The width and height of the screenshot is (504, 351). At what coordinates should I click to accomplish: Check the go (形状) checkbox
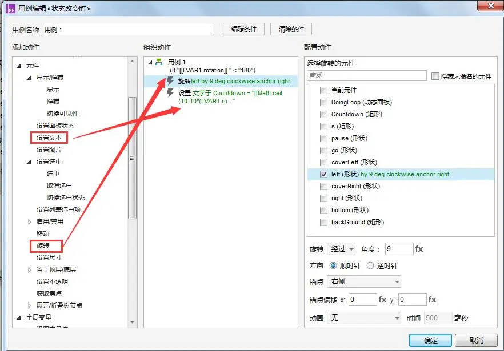(x=323, y=150)
